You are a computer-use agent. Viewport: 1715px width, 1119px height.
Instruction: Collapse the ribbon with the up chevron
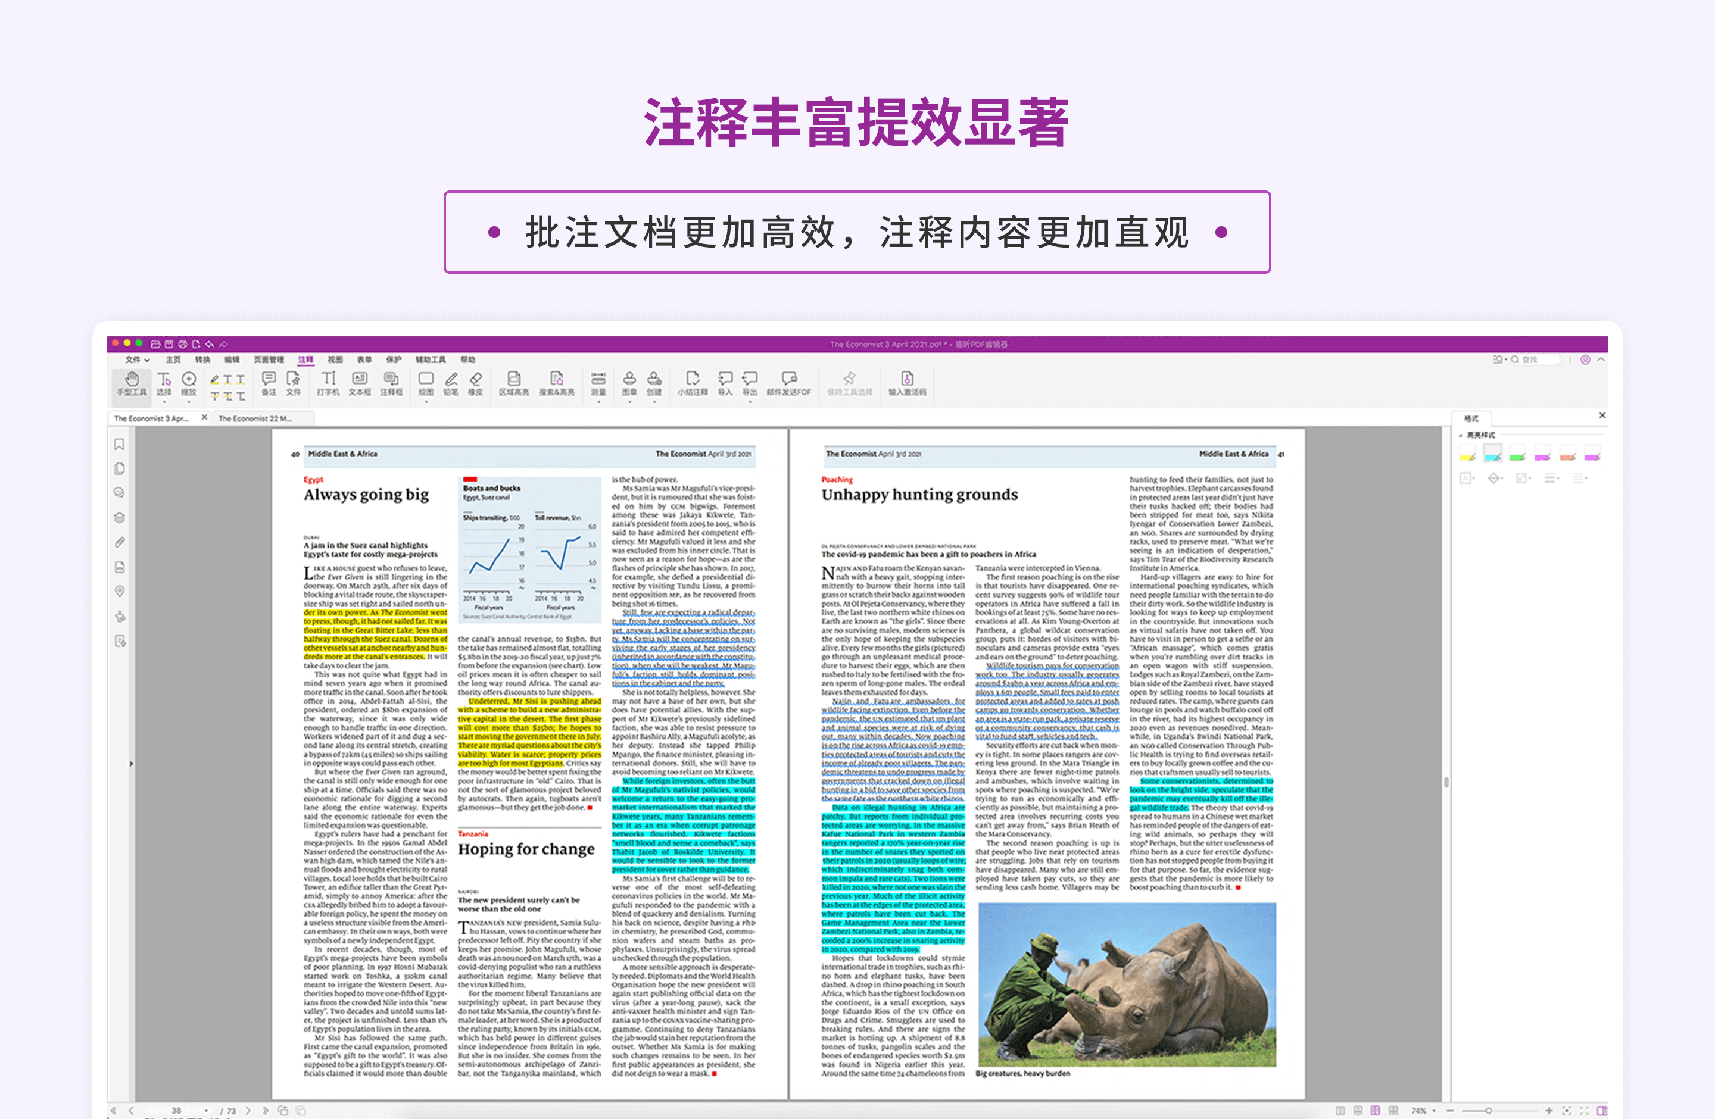tap(1601, 360)
